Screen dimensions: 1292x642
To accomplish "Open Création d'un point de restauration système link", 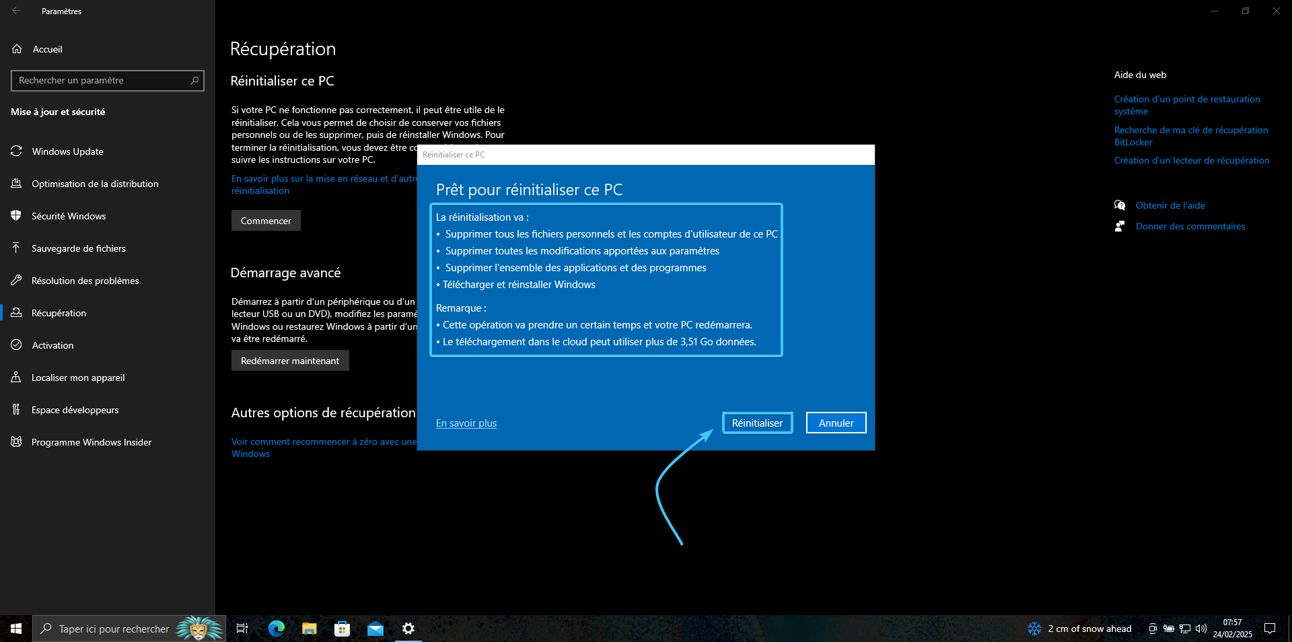I will pos(1187,105).
